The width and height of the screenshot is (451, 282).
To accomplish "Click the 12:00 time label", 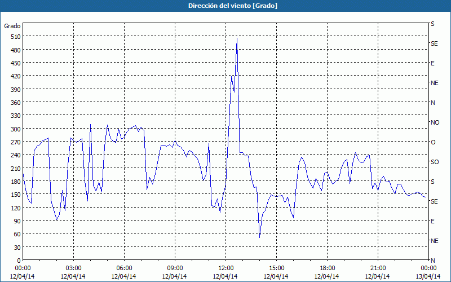I will (226, 268).
